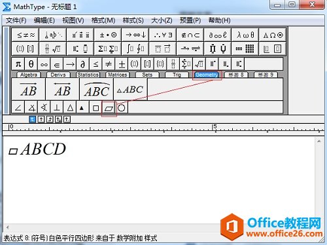Insert the right arrow from small bar
Screen dimensions: 327x245
70,64
